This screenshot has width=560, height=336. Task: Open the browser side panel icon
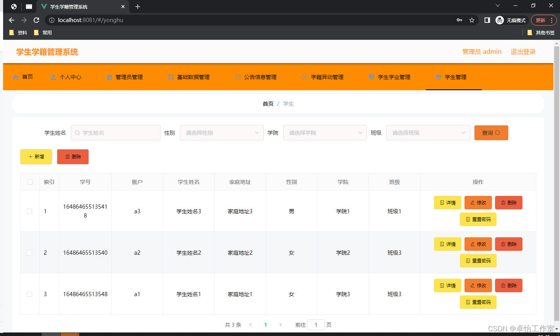click(487, 20)
